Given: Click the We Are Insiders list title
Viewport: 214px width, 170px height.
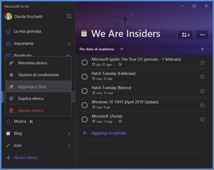Looking at the screenshot, I should 125,33.
